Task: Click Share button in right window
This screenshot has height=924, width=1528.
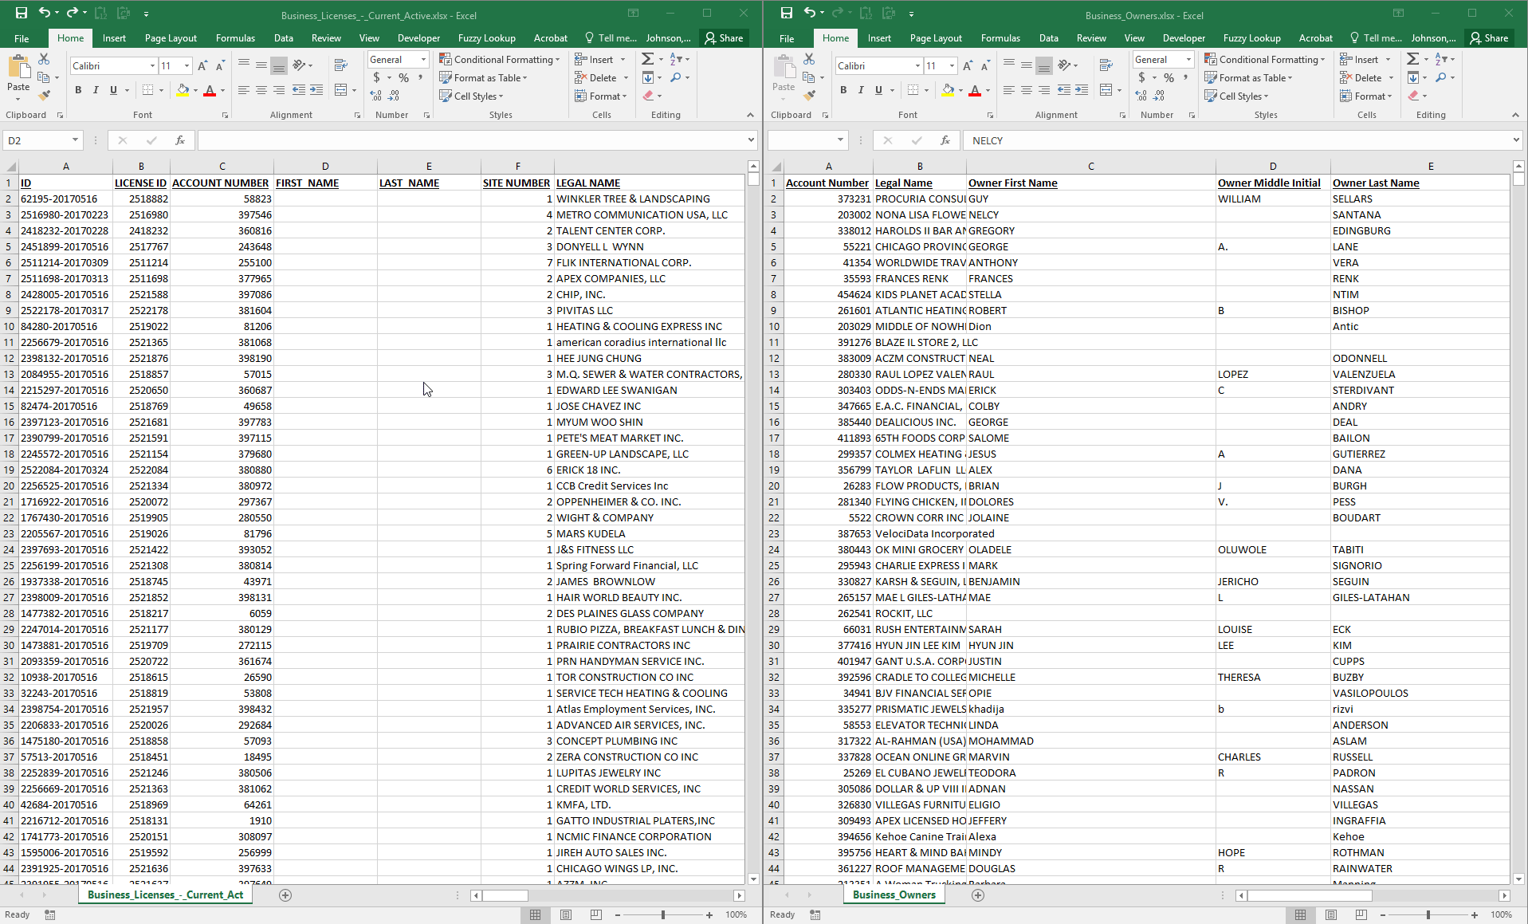Action: pyautogui.click(x=1489, y=38)
